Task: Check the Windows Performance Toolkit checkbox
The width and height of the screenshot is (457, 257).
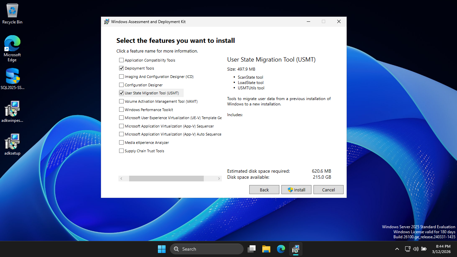Action: 121,110
